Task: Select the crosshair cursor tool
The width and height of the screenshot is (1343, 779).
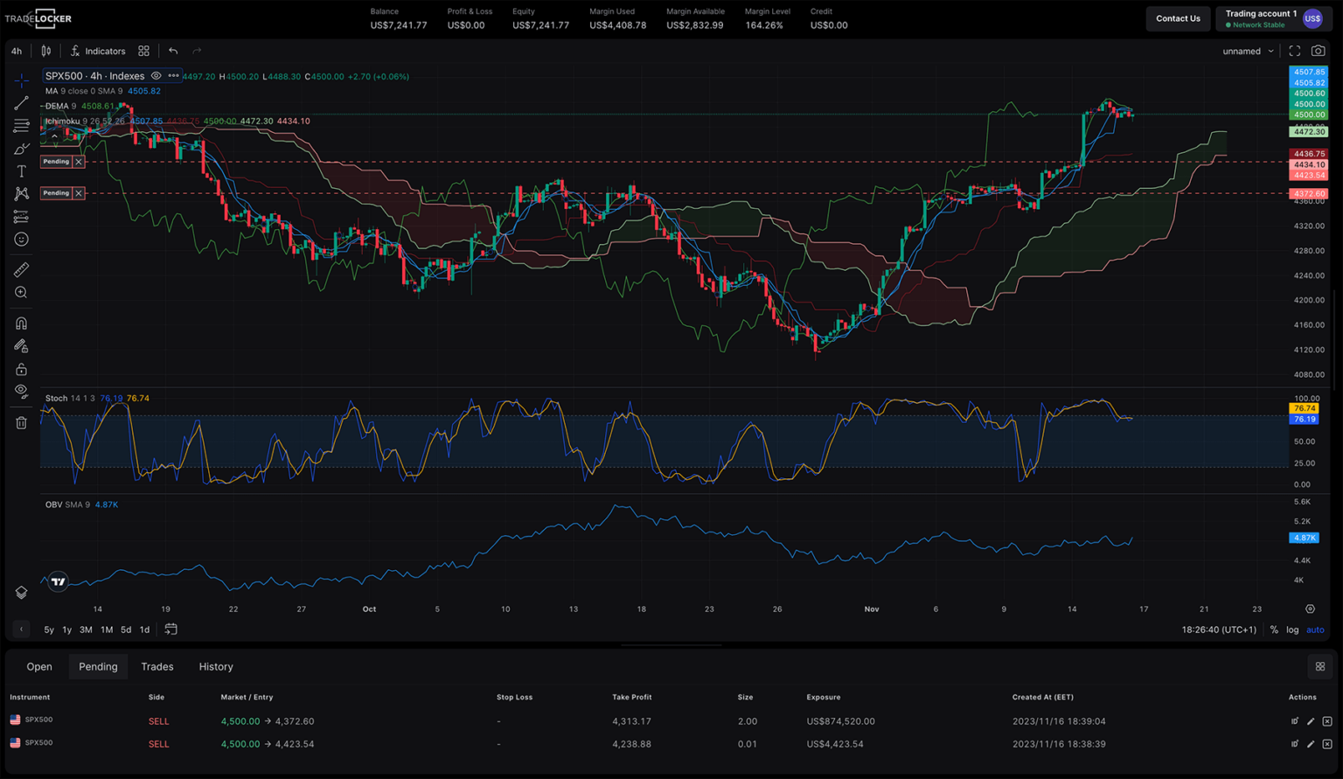Action: pos(21,80)
